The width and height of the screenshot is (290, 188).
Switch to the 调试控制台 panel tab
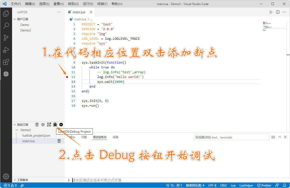pyautogui.click(x=100, y=137)
